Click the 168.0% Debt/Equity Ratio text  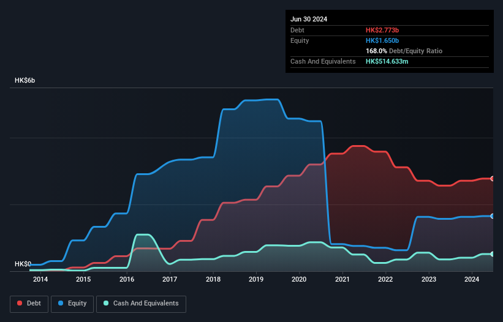404,51
